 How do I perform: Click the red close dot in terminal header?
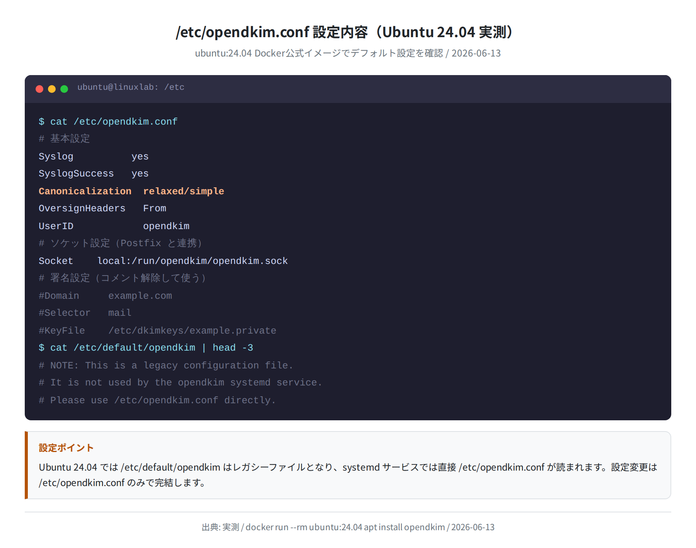click(39, 89)
